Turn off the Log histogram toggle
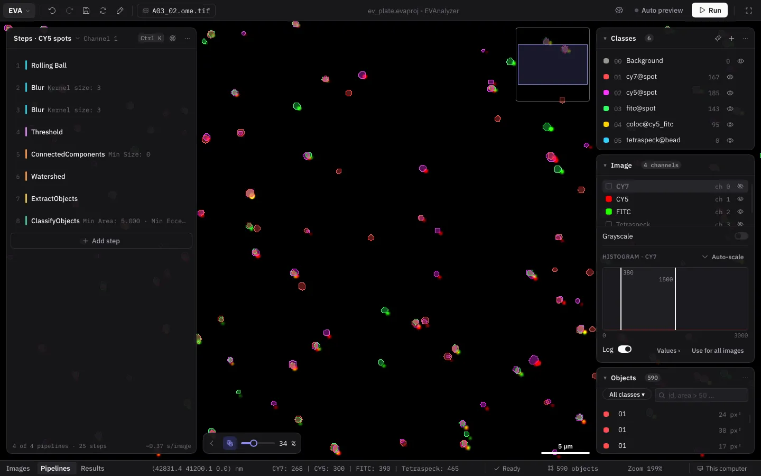 (625, 349)
